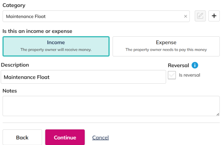Focus the Description text field

point(83,77)
